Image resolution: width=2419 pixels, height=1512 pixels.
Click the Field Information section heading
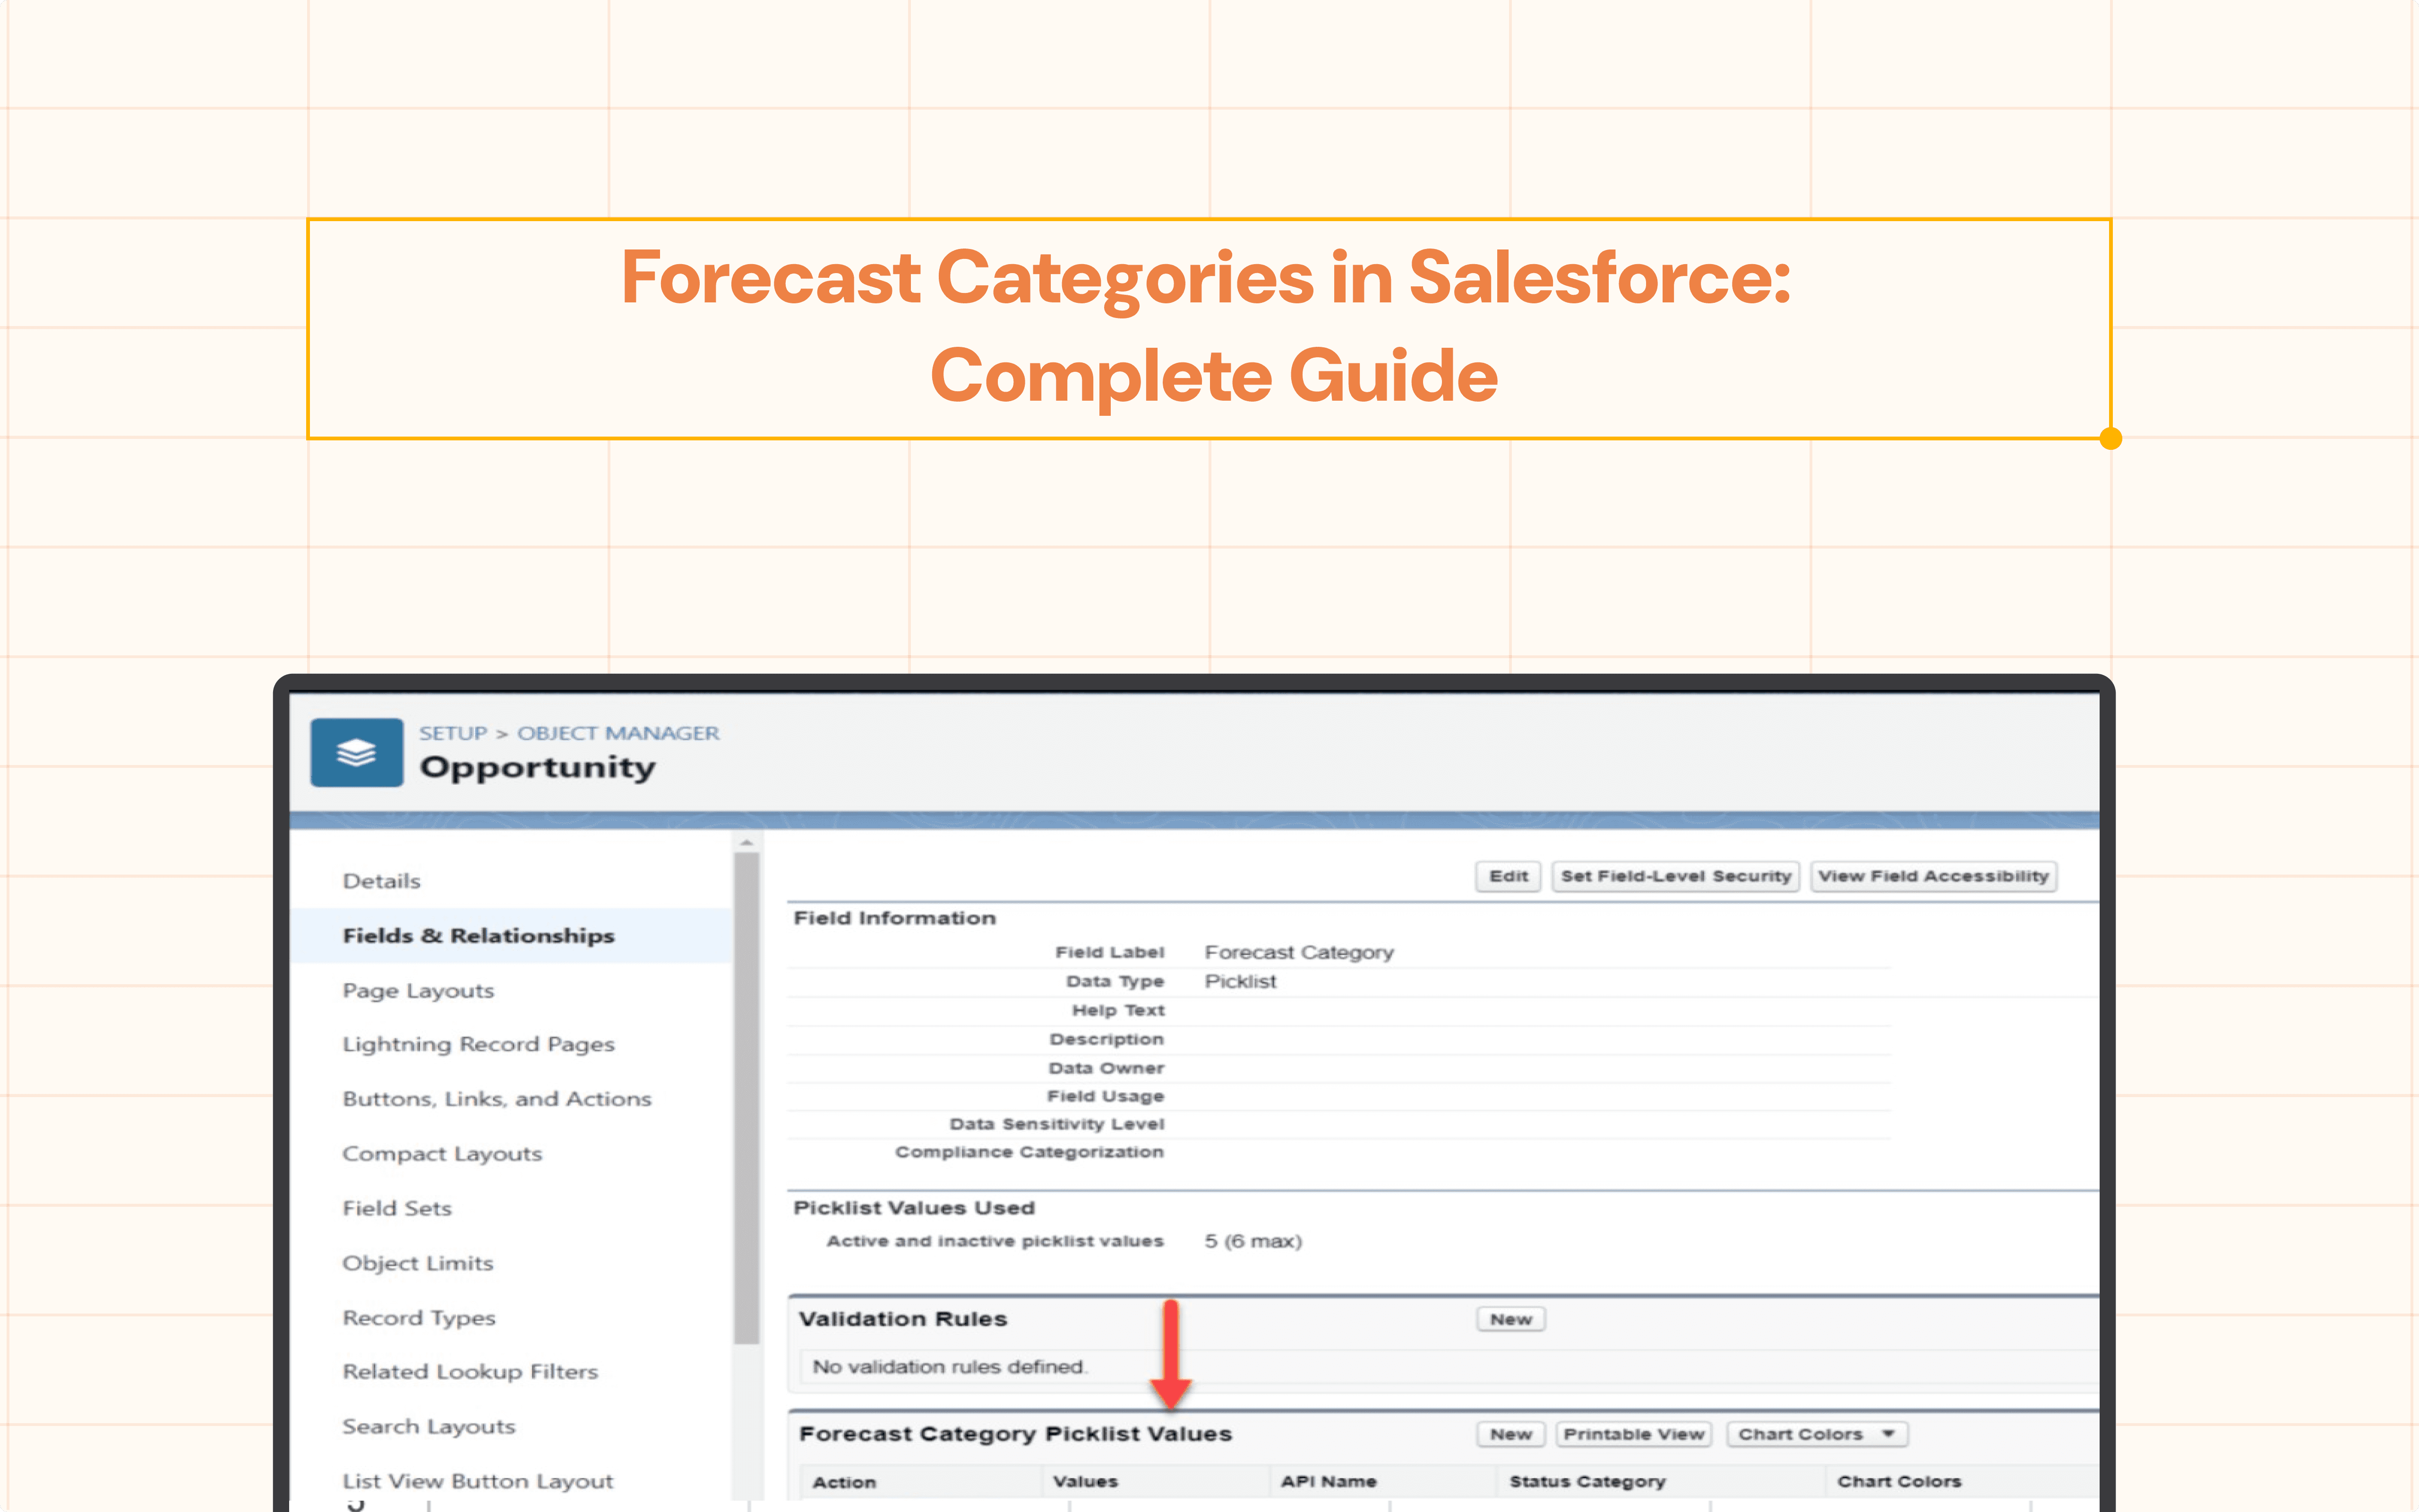pyautogui.click(x=895, y=918)
